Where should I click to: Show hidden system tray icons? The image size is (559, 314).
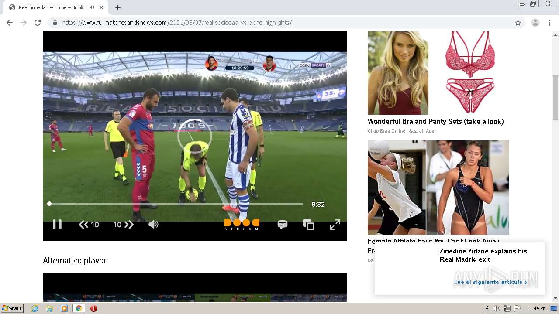487,308
